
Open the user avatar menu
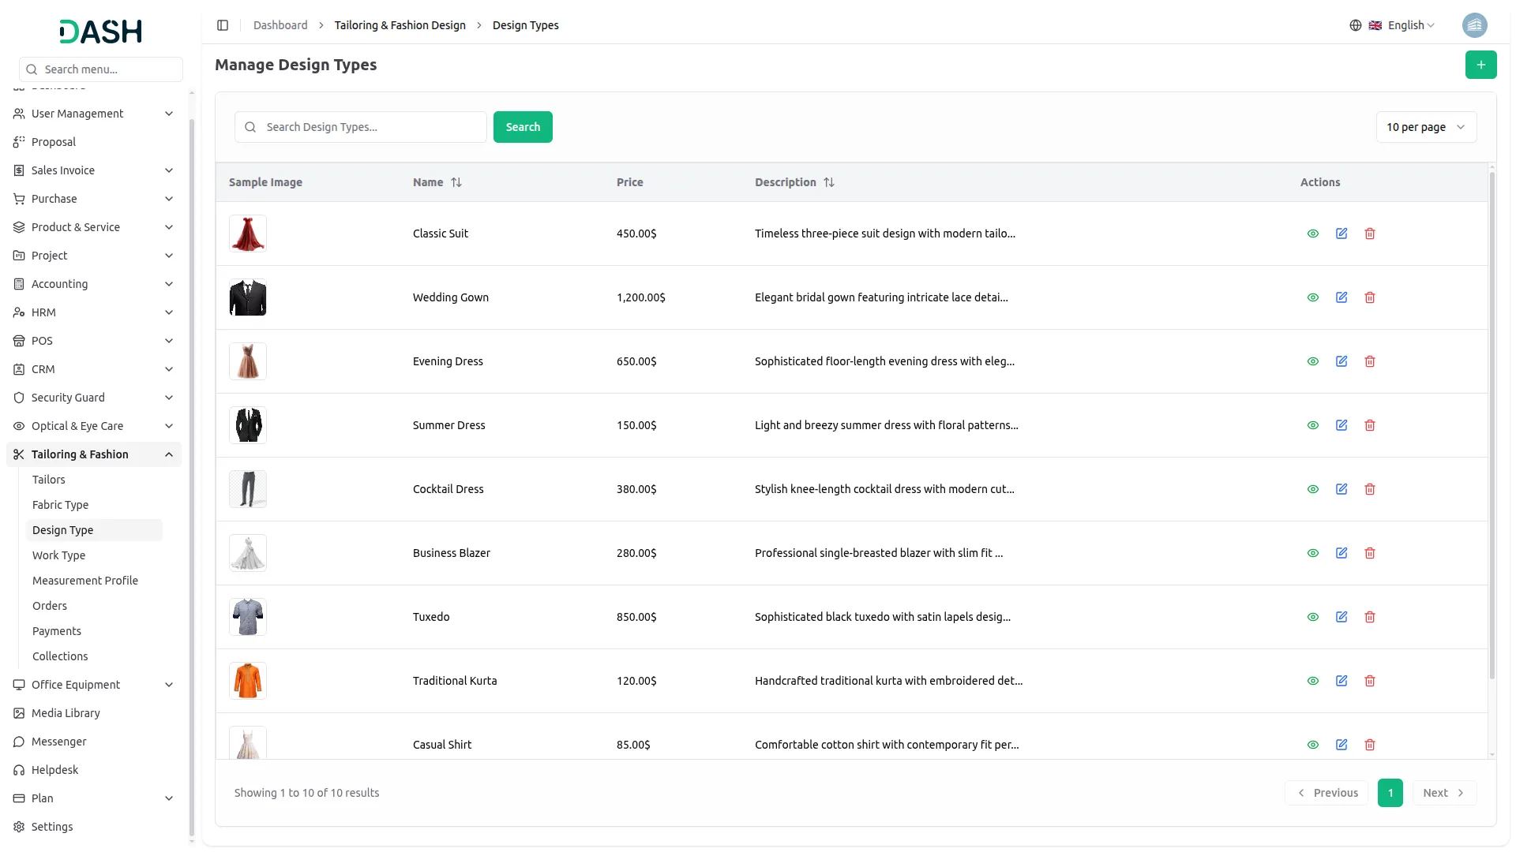1474,25
